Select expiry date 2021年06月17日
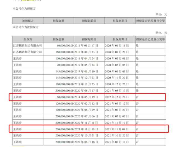The width and height of the screenshot is (183, 147). click(x=117, y=142)
